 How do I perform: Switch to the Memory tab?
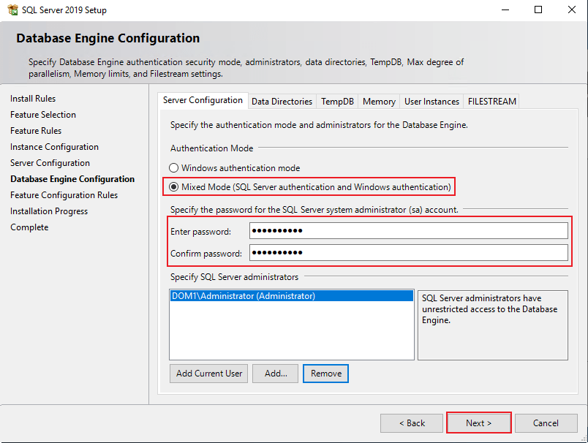[x=379, y=102]
